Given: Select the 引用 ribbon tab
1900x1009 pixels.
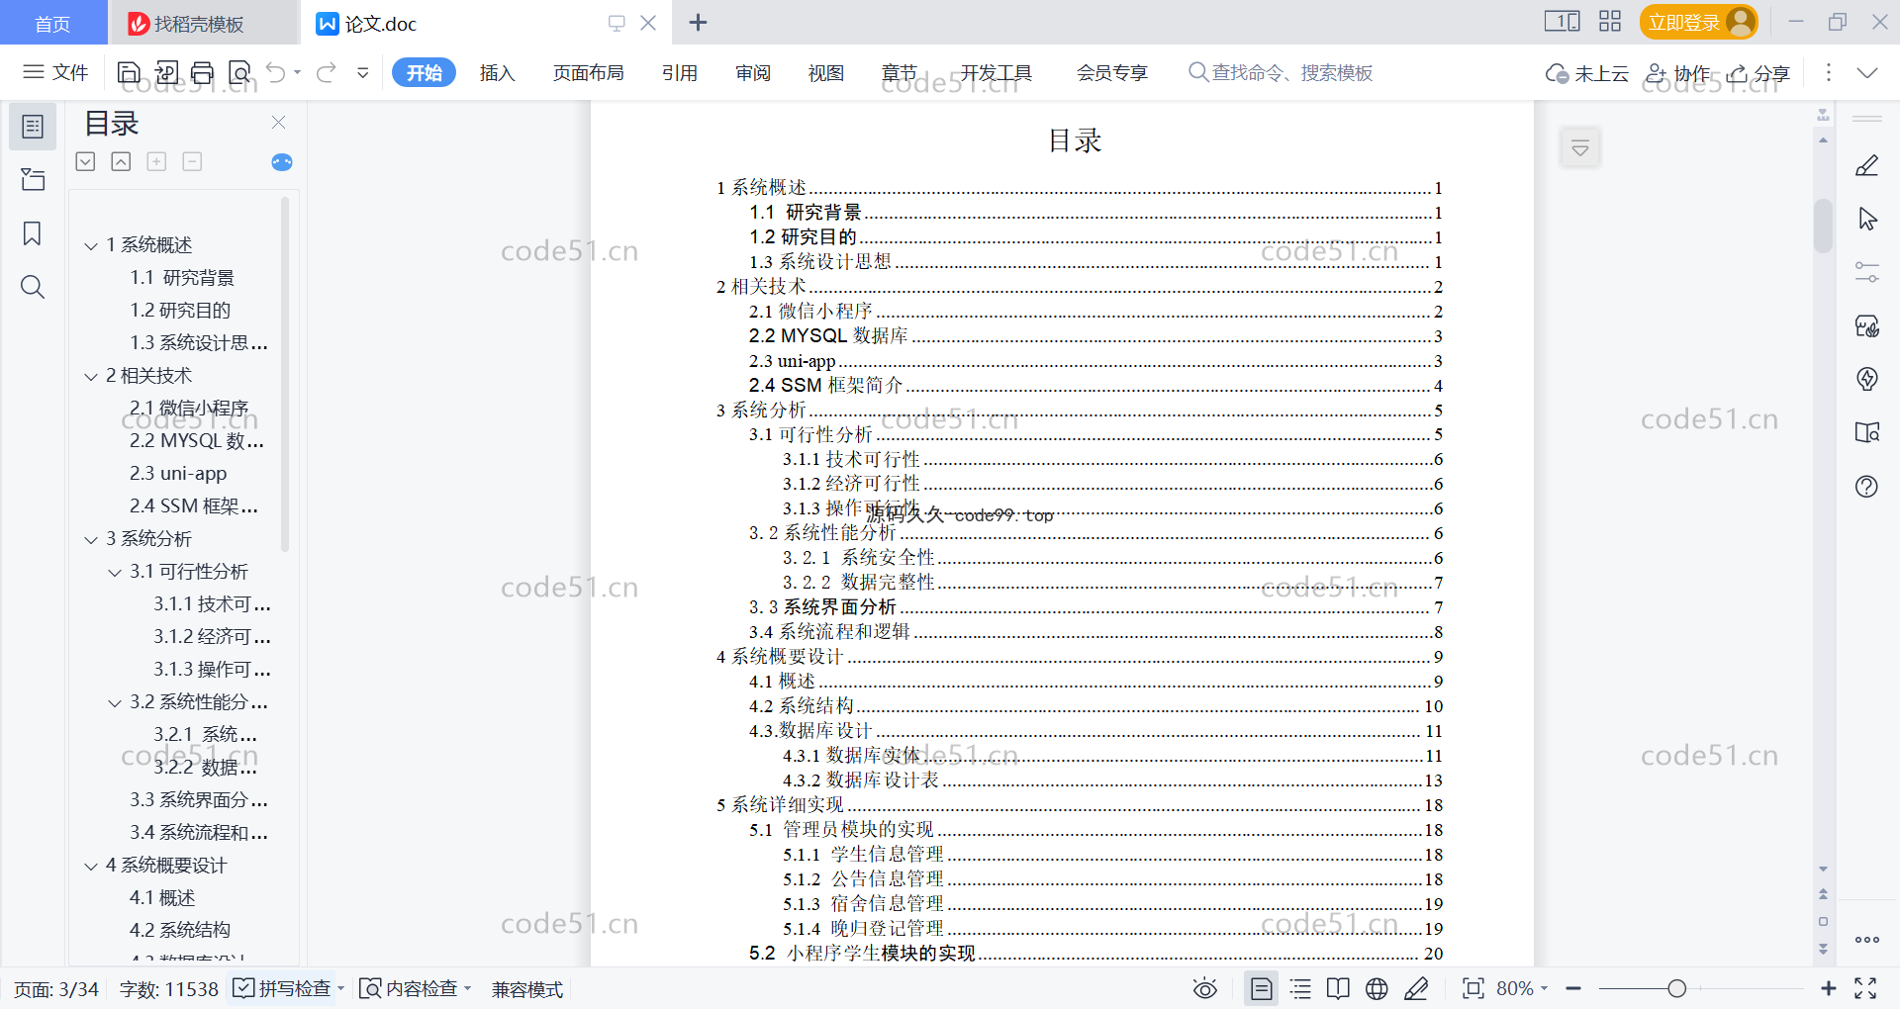Looking at the screenshot, I should (680, 72).
